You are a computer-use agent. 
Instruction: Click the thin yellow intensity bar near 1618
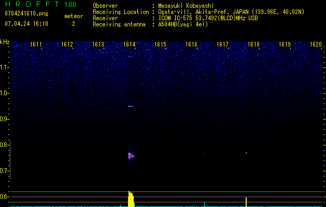246,201
